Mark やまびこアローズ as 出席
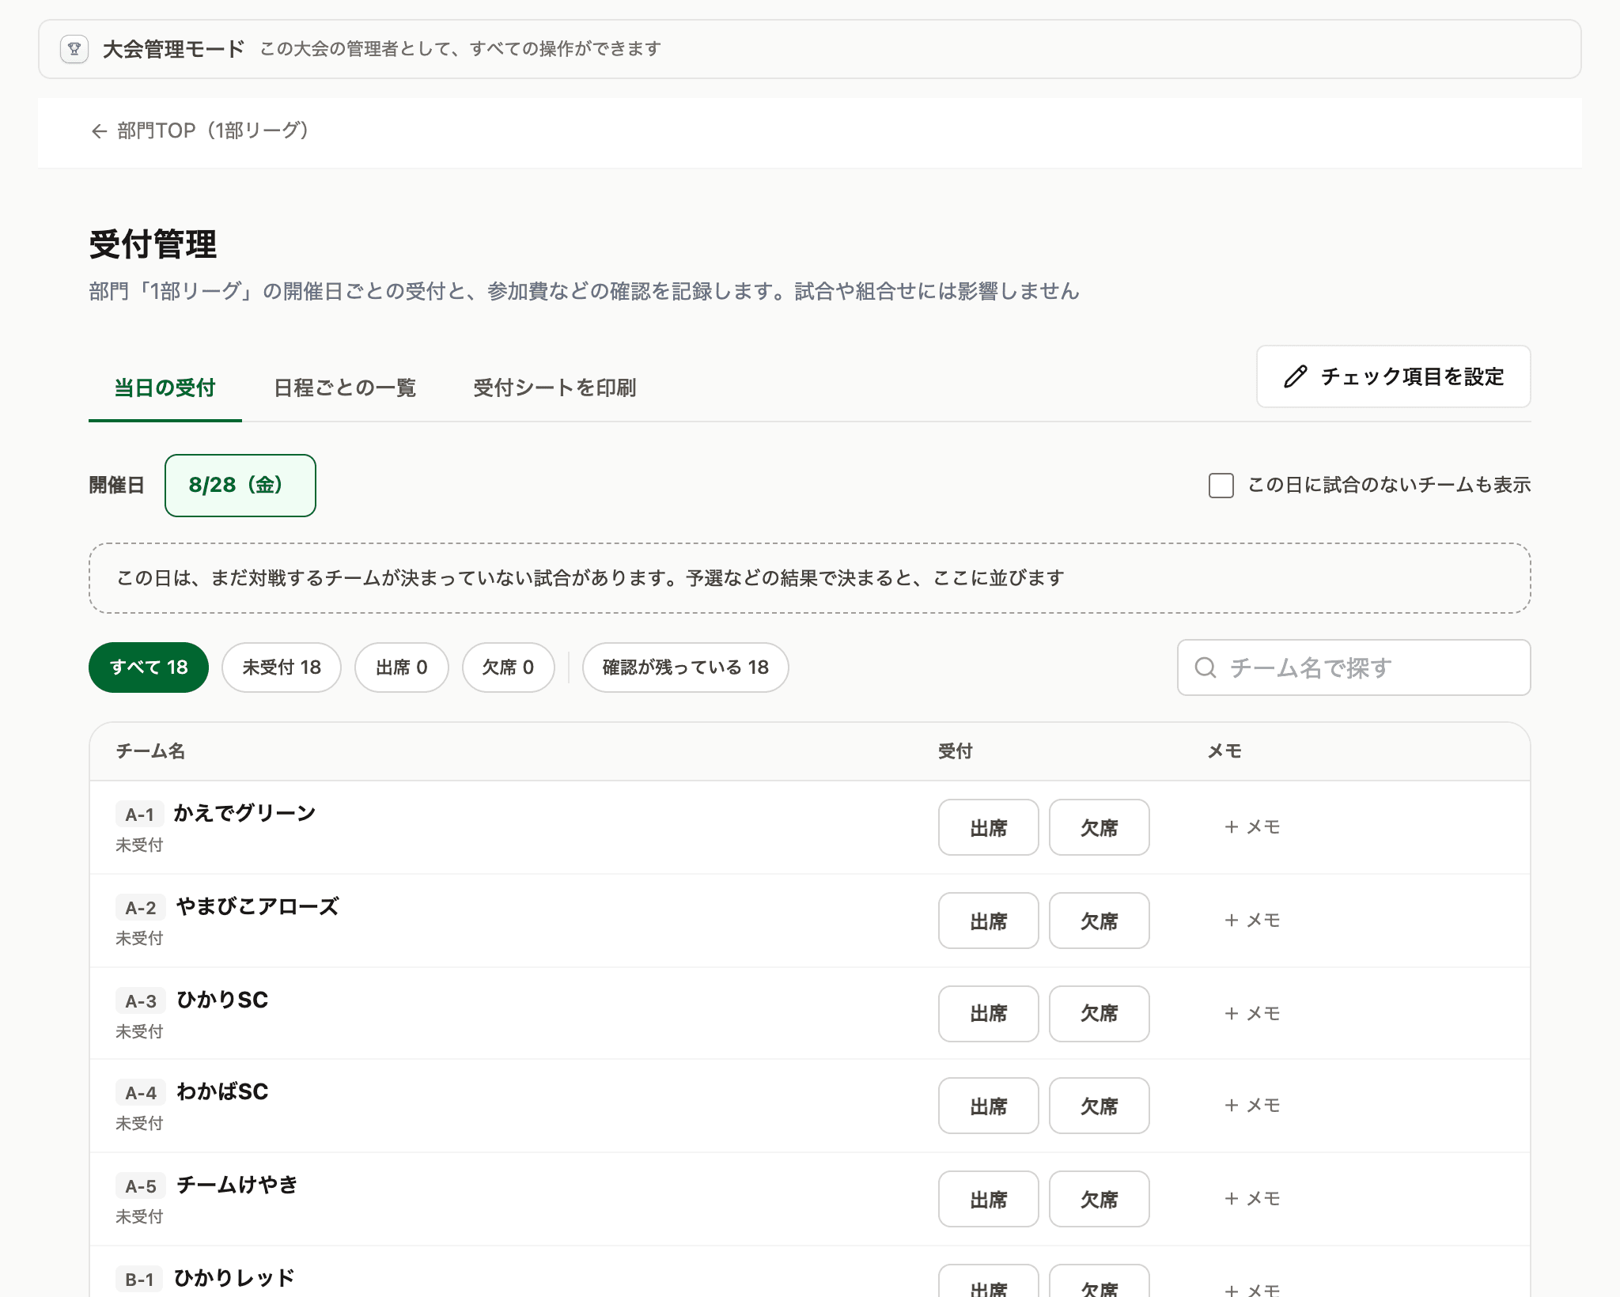Screen dimensions: 1620x1297 pos(989,921)
